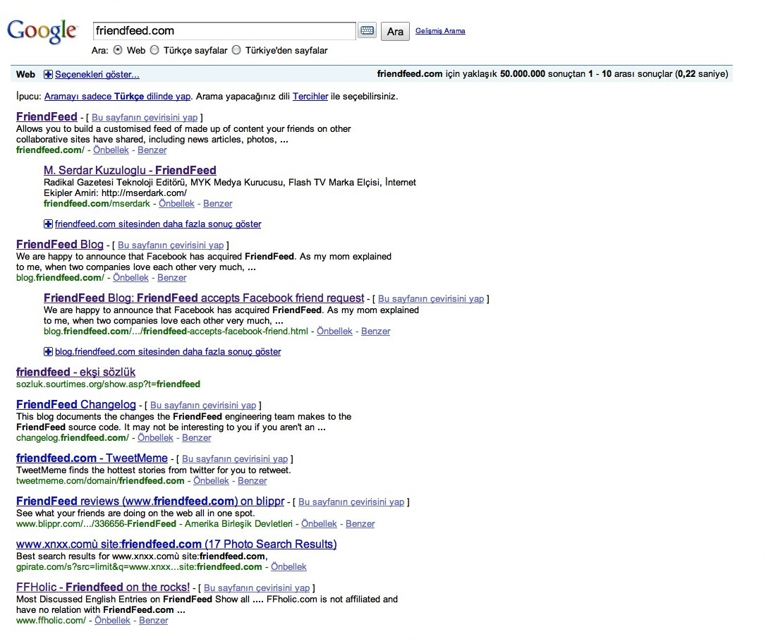Open Benzer for friendfeed.com/mserdark
Screen dimensions: 766x639
[x=217, y=203]
